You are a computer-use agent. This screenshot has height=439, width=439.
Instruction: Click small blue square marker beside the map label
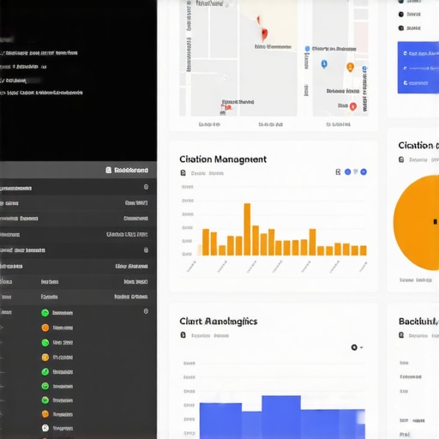[x=307, y=49]
